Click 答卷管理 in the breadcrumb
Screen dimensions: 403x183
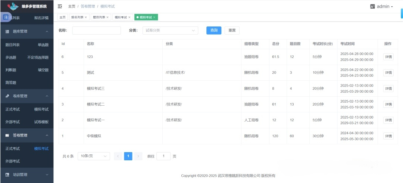[88, 6]
